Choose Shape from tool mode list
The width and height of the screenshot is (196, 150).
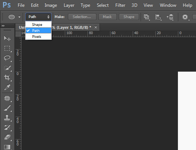pos(38,25)
